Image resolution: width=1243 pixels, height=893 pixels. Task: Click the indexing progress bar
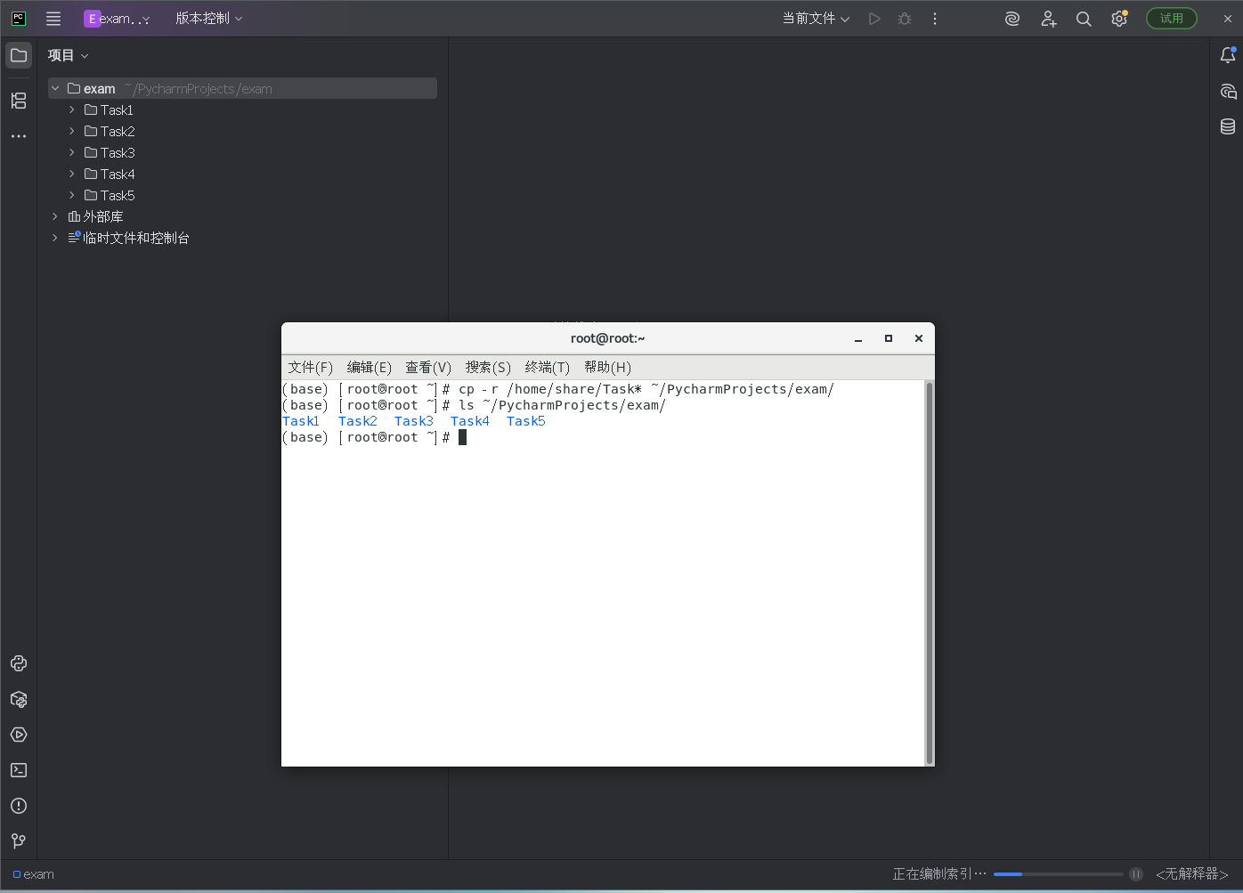pos(1058,874)
